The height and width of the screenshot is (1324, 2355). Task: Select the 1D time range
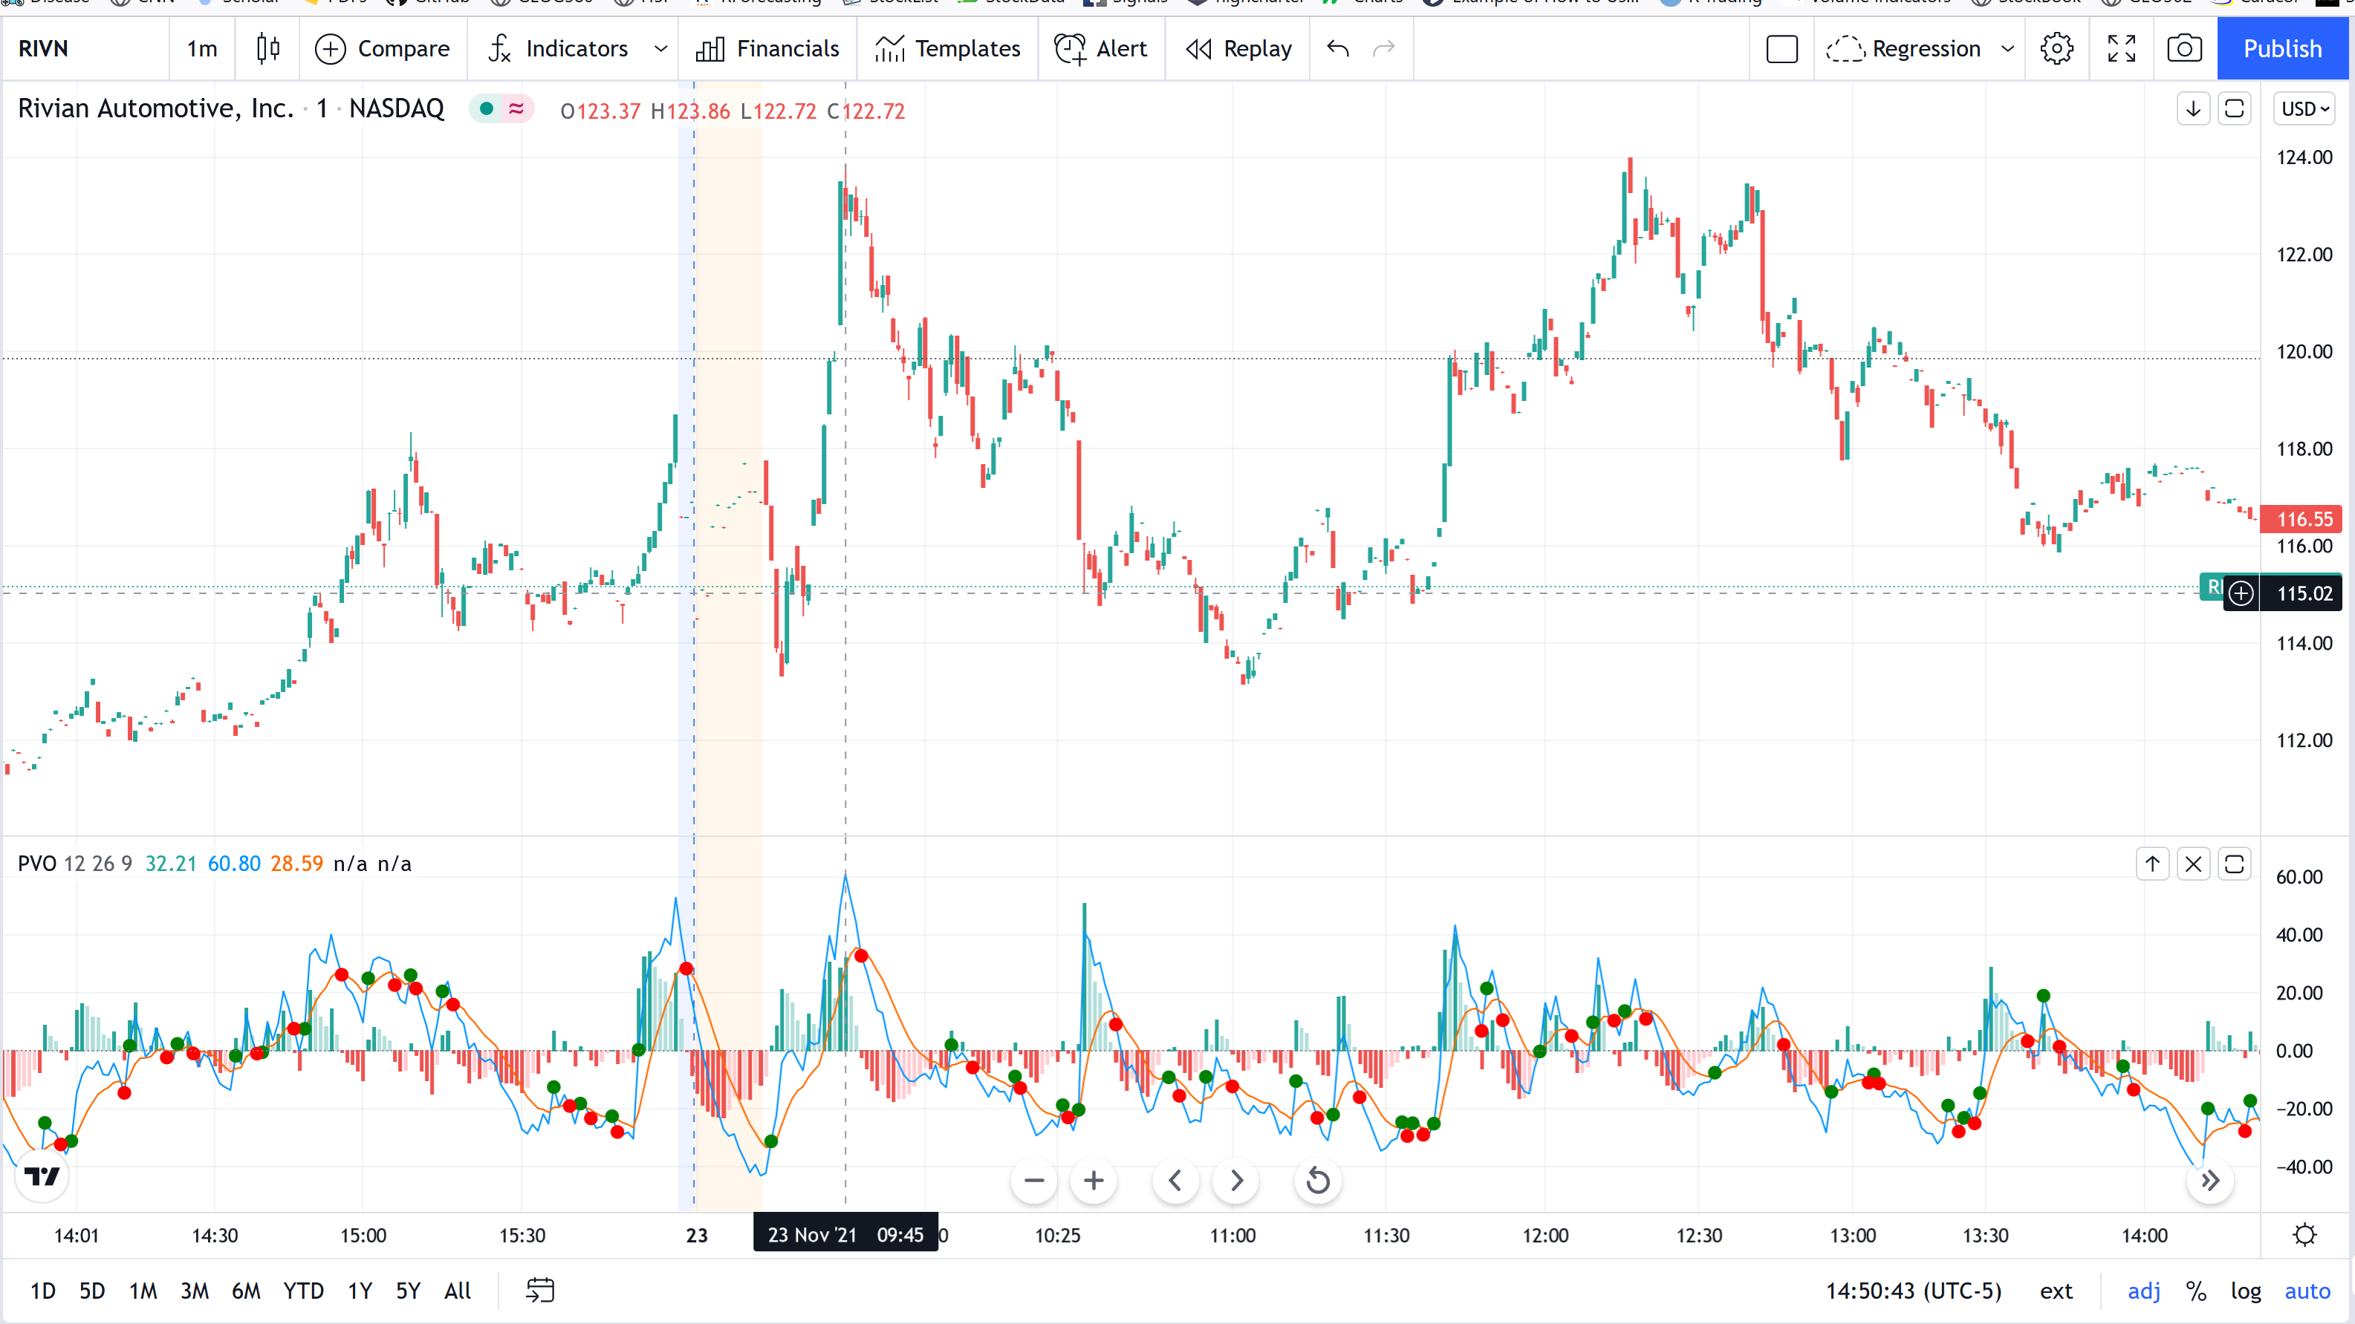[43, 1290]
